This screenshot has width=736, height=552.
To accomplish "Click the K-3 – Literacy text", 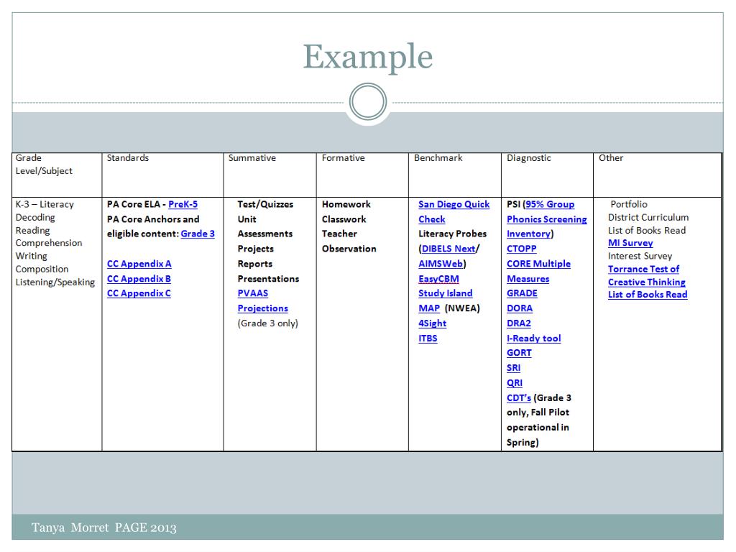I will [x=45, y=204].
